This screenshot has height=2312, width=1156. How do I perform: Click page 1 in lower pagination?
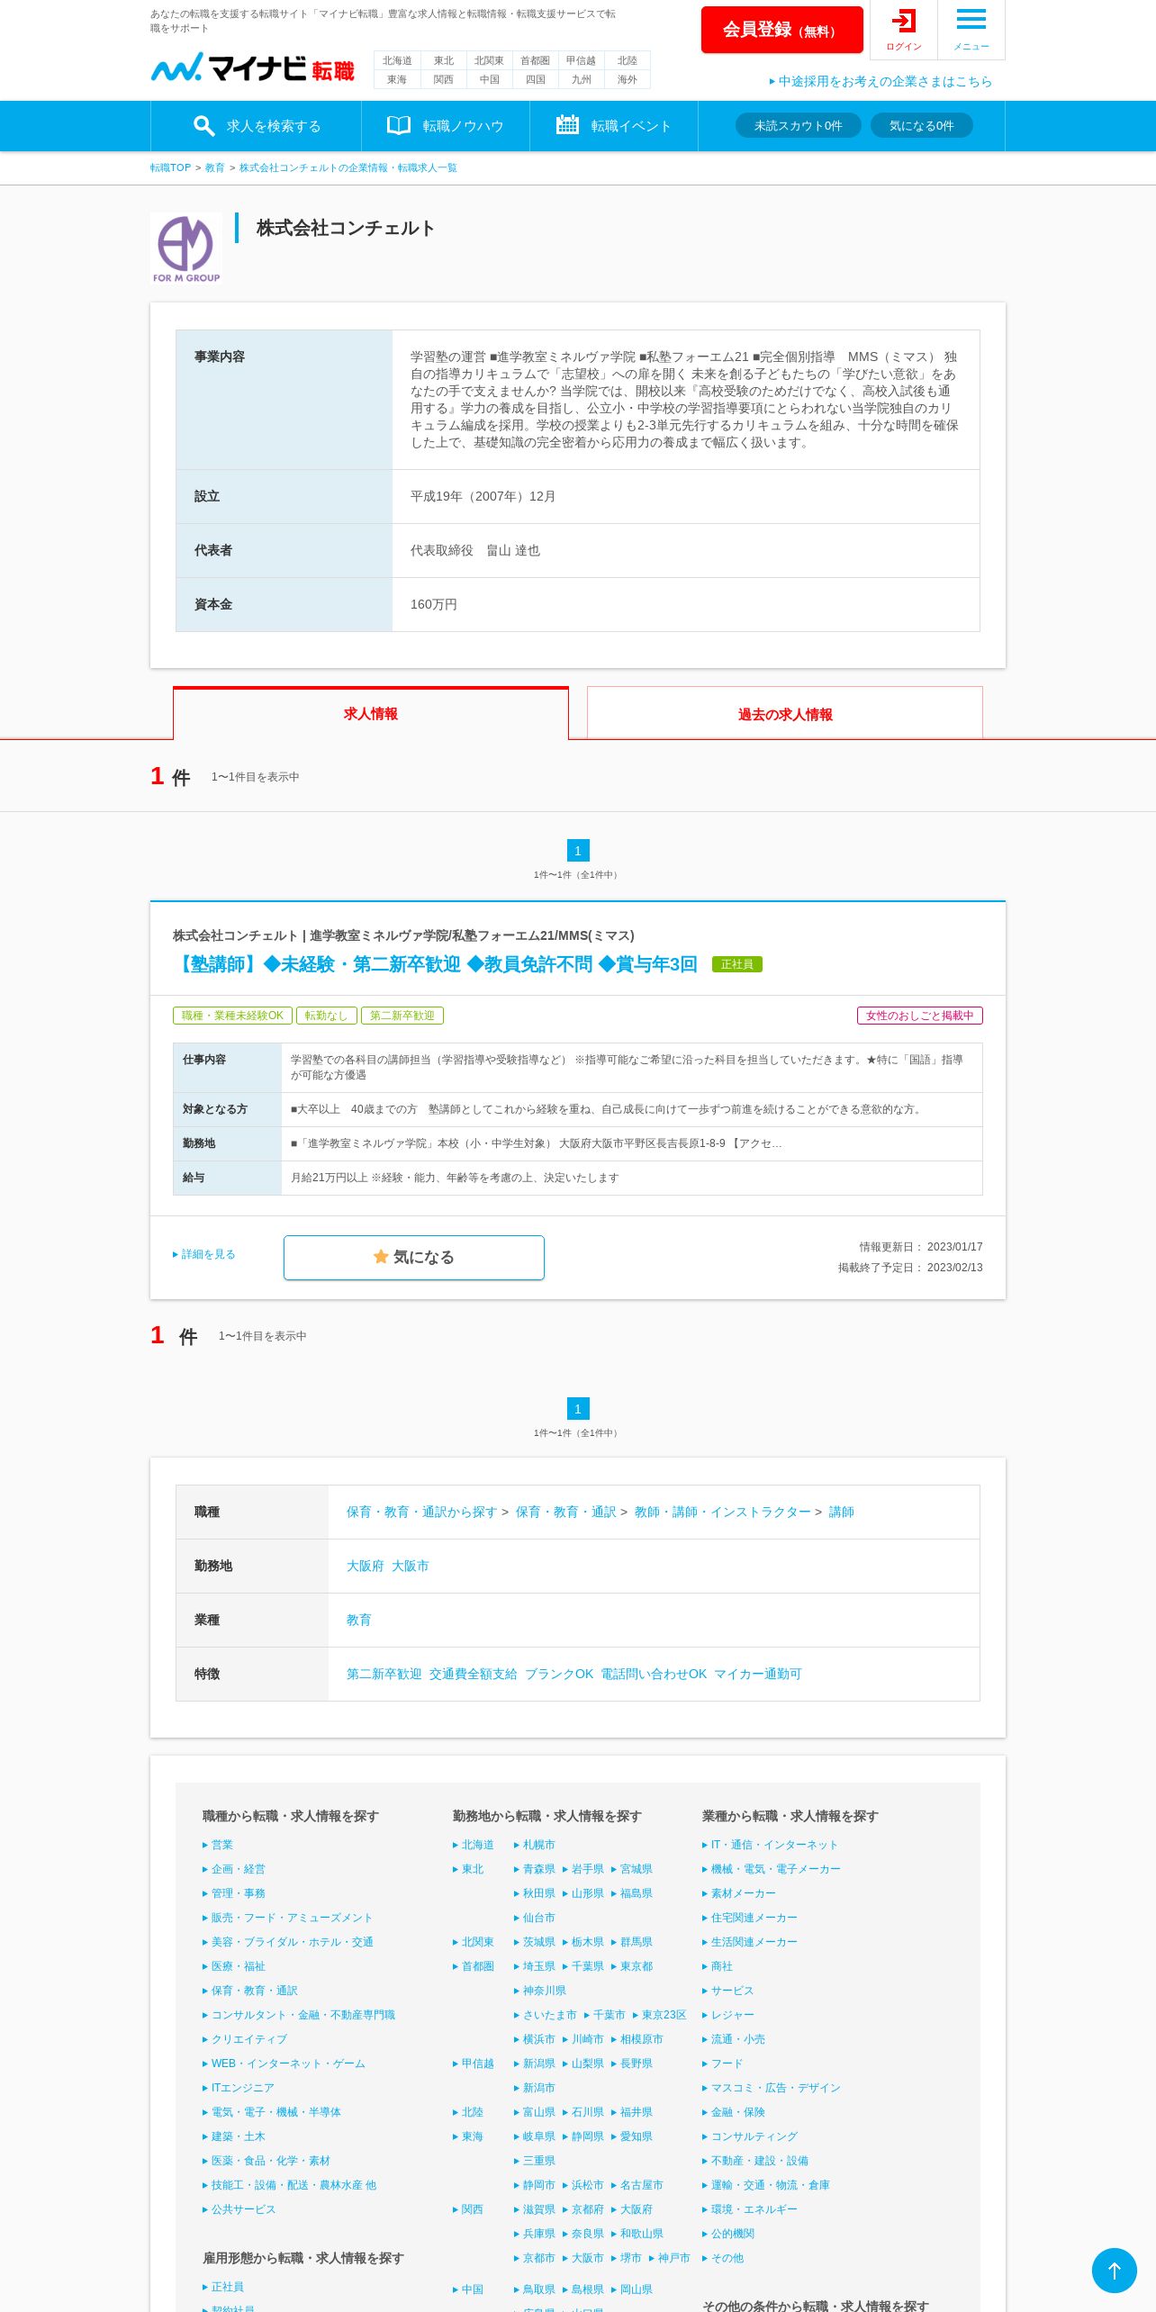point(578,1408)
